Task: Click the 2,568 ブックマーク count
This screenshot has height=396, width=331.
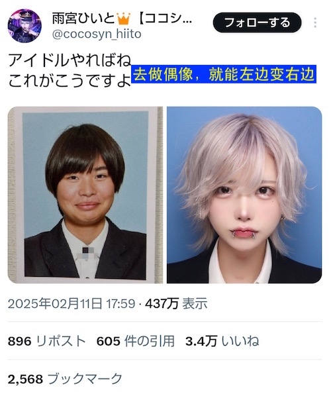Action: 65,379
